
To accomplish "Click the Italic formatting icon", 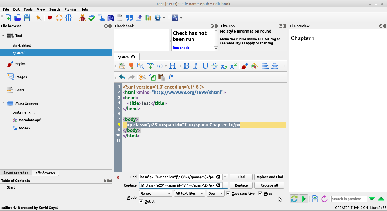I will [195, 66].
